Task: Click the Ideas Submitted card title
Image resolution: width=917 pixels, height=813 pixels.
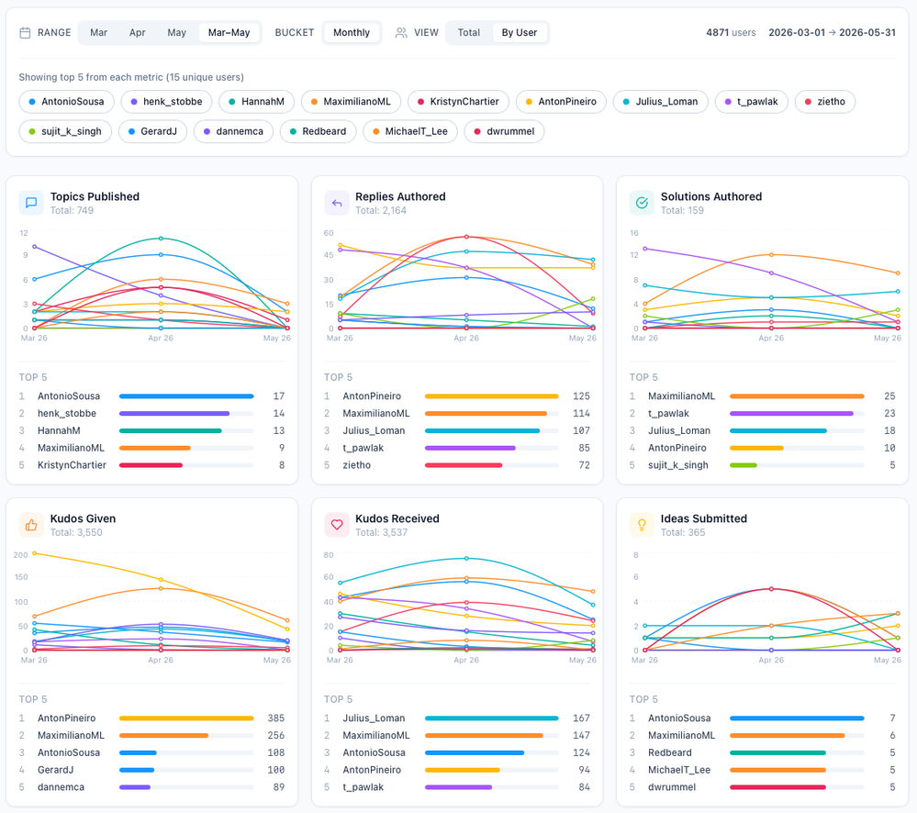Action: click(x=703, y=519)
